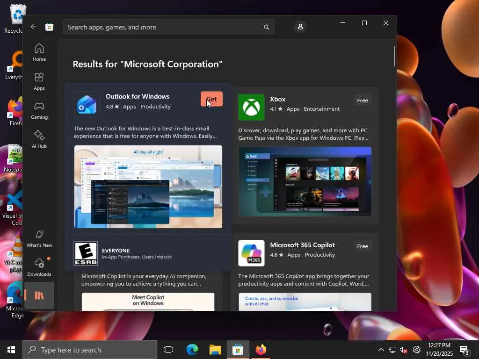
Task: Click the Microsoft Store logo in title bar
Action: coord(50,27)
